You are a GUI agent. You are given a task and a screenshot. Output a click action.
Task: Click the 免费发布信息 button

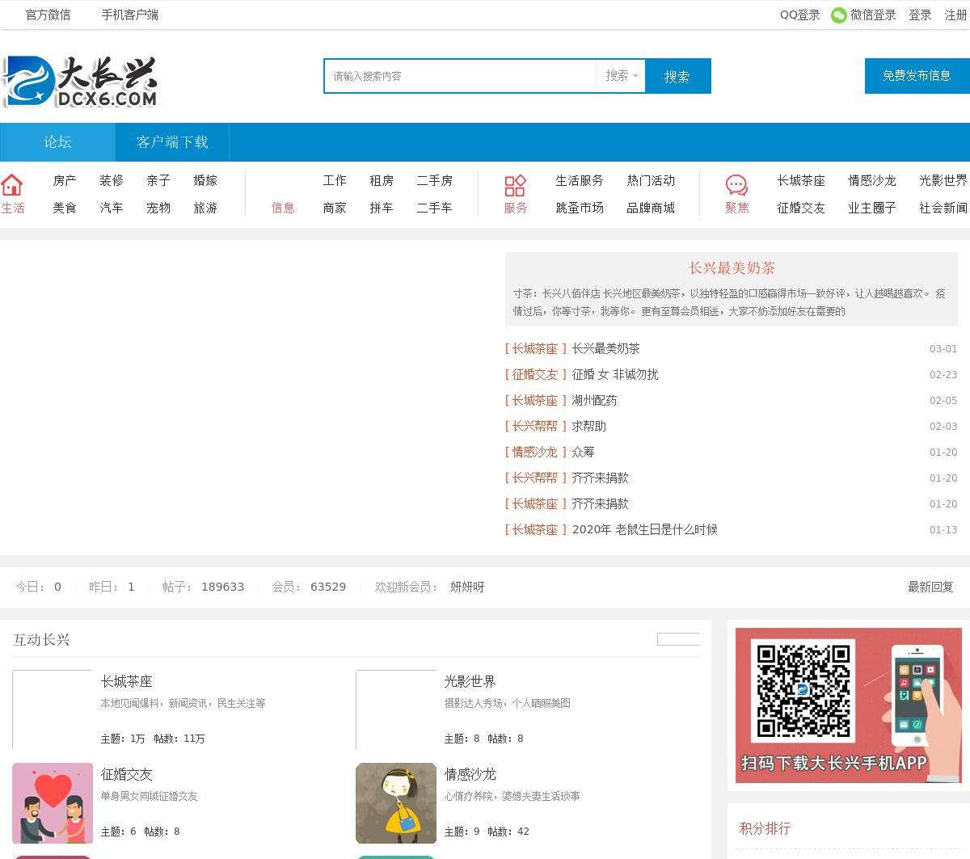[917, 76]
